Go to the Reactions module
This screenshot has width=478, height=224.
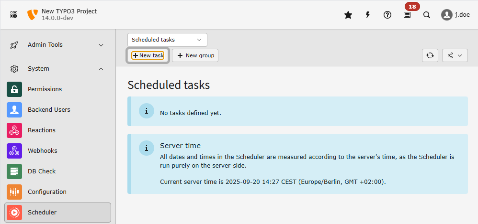[41, 130]
